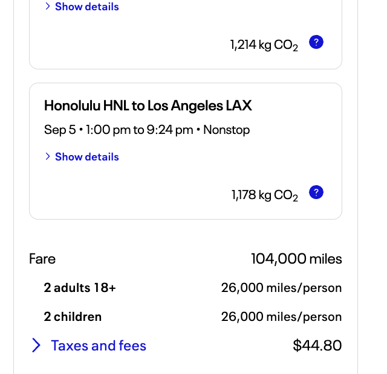
Task: Click adults' 26,000 miles/person value
Action: point(281,288)
